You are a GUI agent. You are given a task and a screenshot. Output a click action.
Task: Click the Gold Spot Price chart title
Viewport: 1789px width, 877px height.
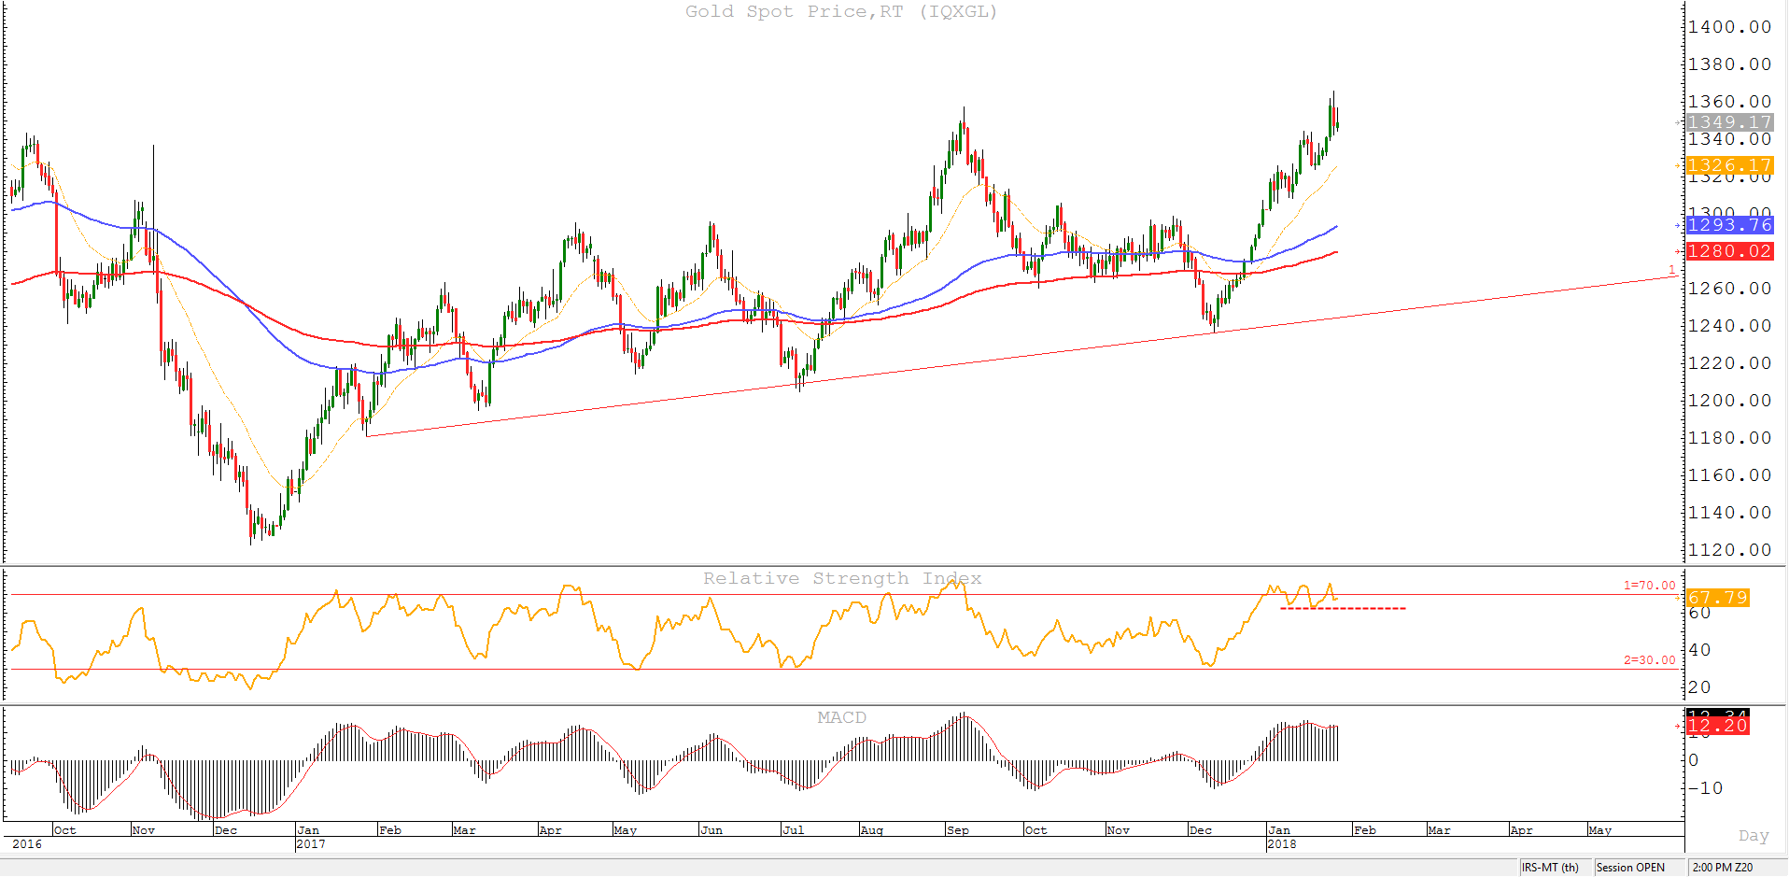841,11
